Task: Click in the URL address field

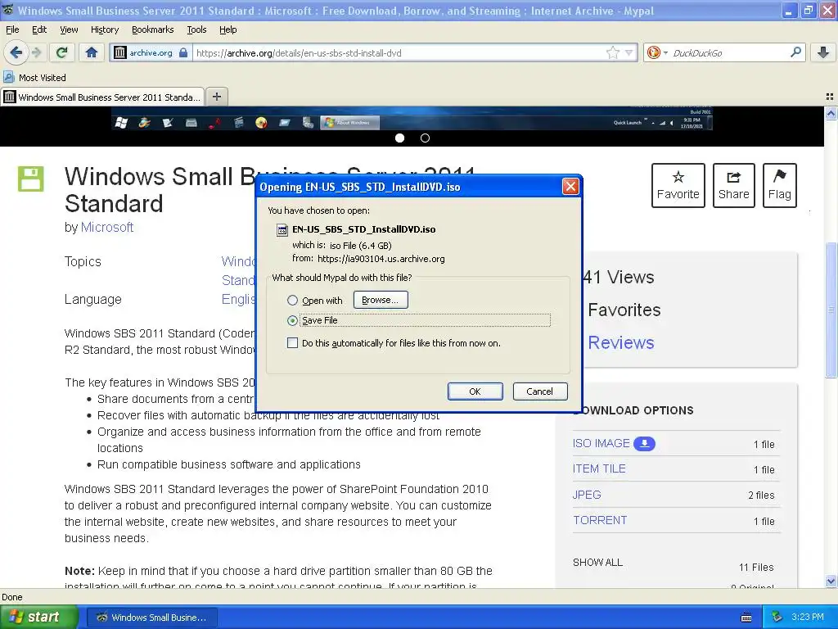Action: pyautogui.click(x=399, y=52)
